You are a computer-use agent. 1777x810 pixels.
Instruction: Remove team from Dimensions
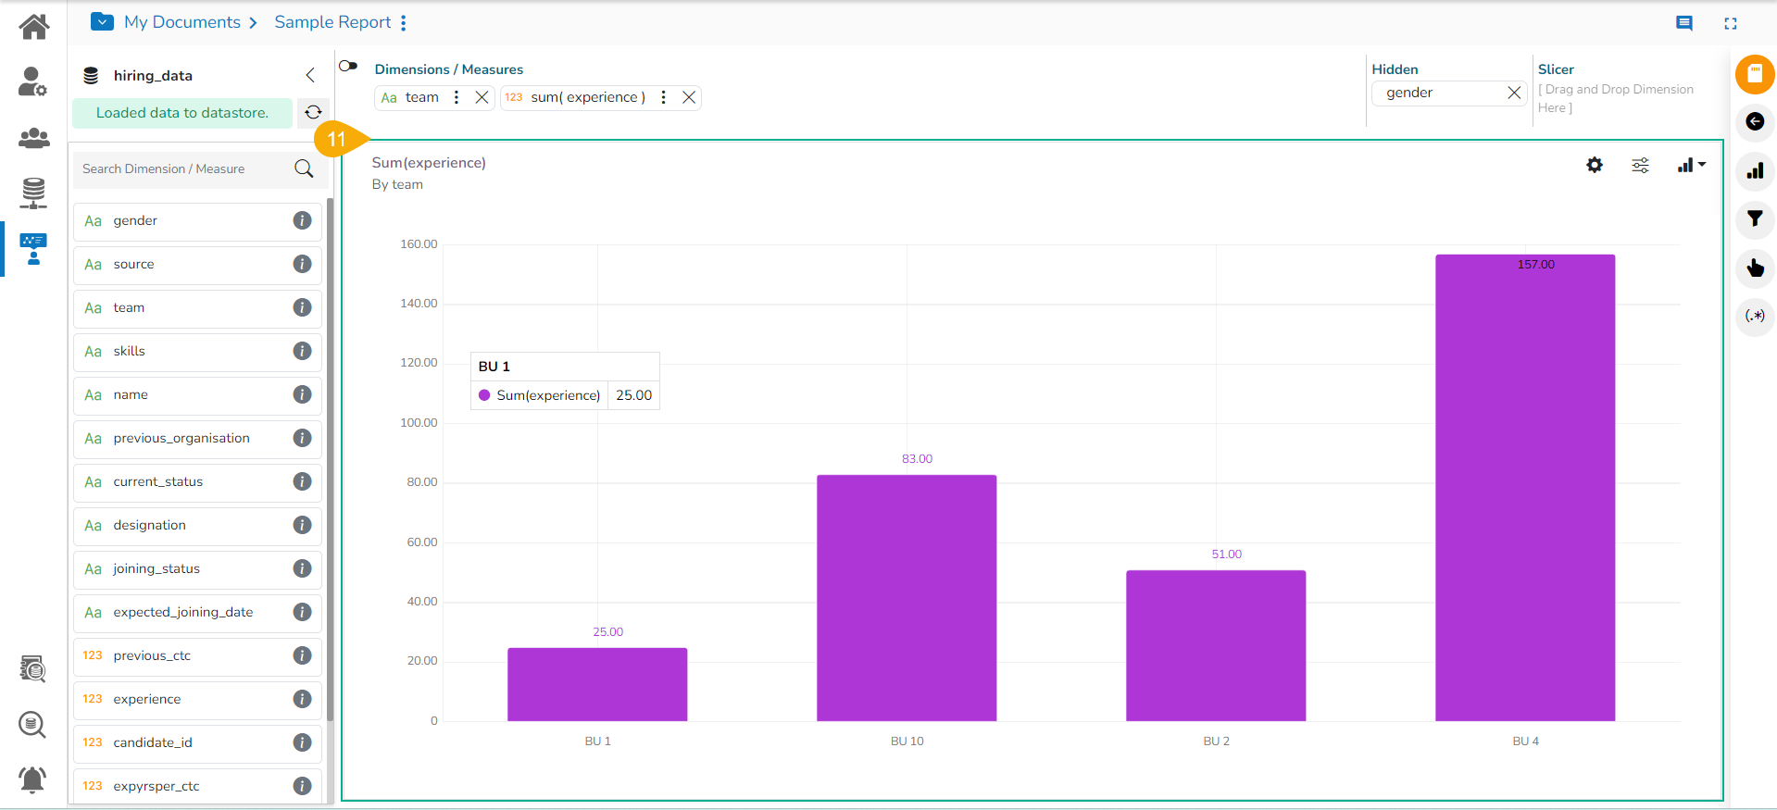[x=482, y=97]
